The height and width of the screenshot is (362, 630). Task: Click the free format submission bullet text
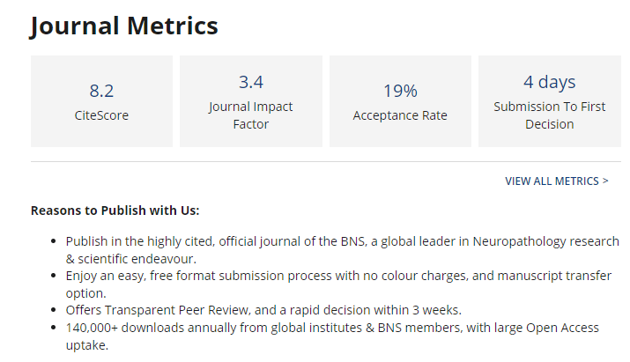(x=338, y=284)
